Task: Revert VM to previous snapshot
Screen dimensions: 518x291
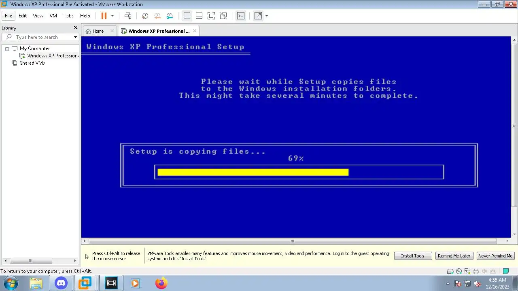Action: coord(157,16)
